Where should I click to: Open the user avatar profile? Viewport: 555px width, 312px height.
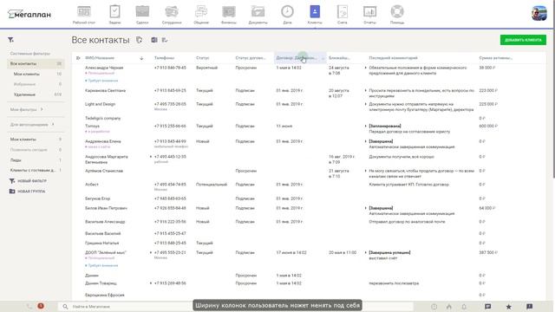tap(539, 13)
